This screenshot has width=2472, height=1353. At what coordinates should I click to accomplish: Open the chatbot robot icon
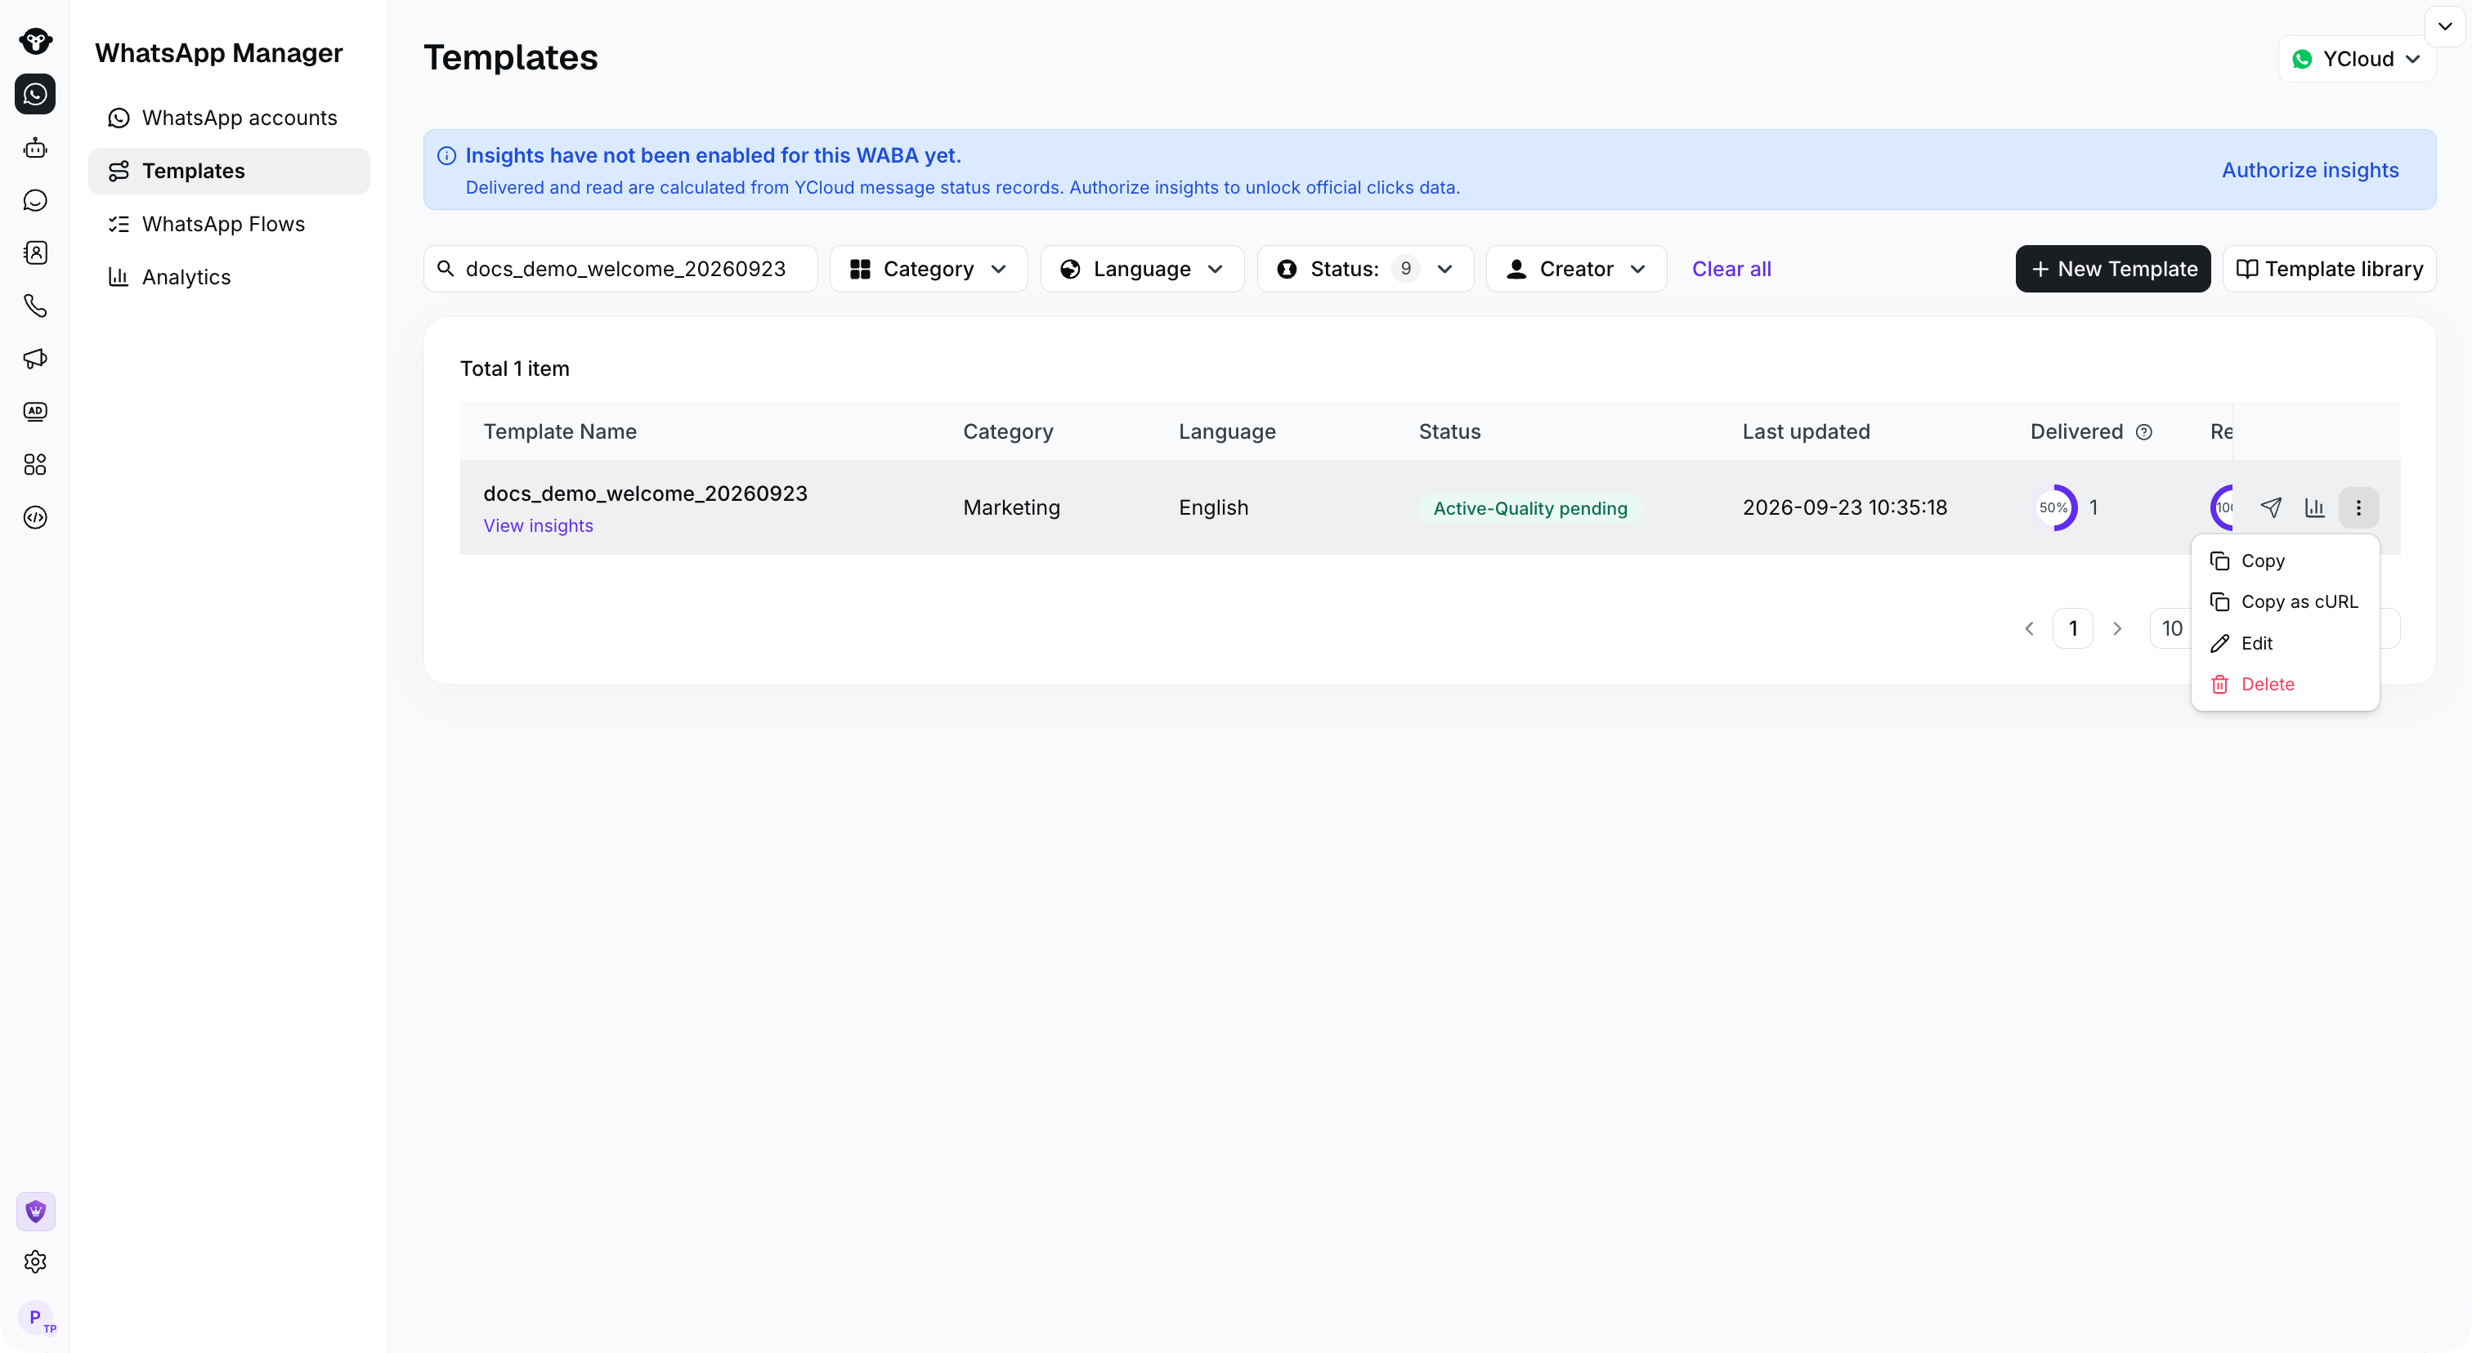click(35, 148)
